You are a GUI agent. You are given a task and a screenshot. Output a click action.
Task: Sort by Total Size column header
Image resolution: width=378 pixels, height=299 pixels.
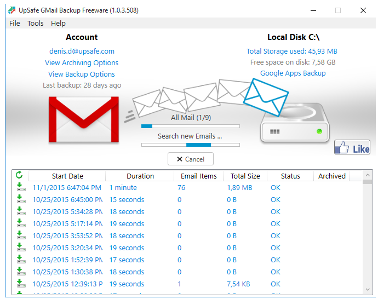(x=245, y=176)
